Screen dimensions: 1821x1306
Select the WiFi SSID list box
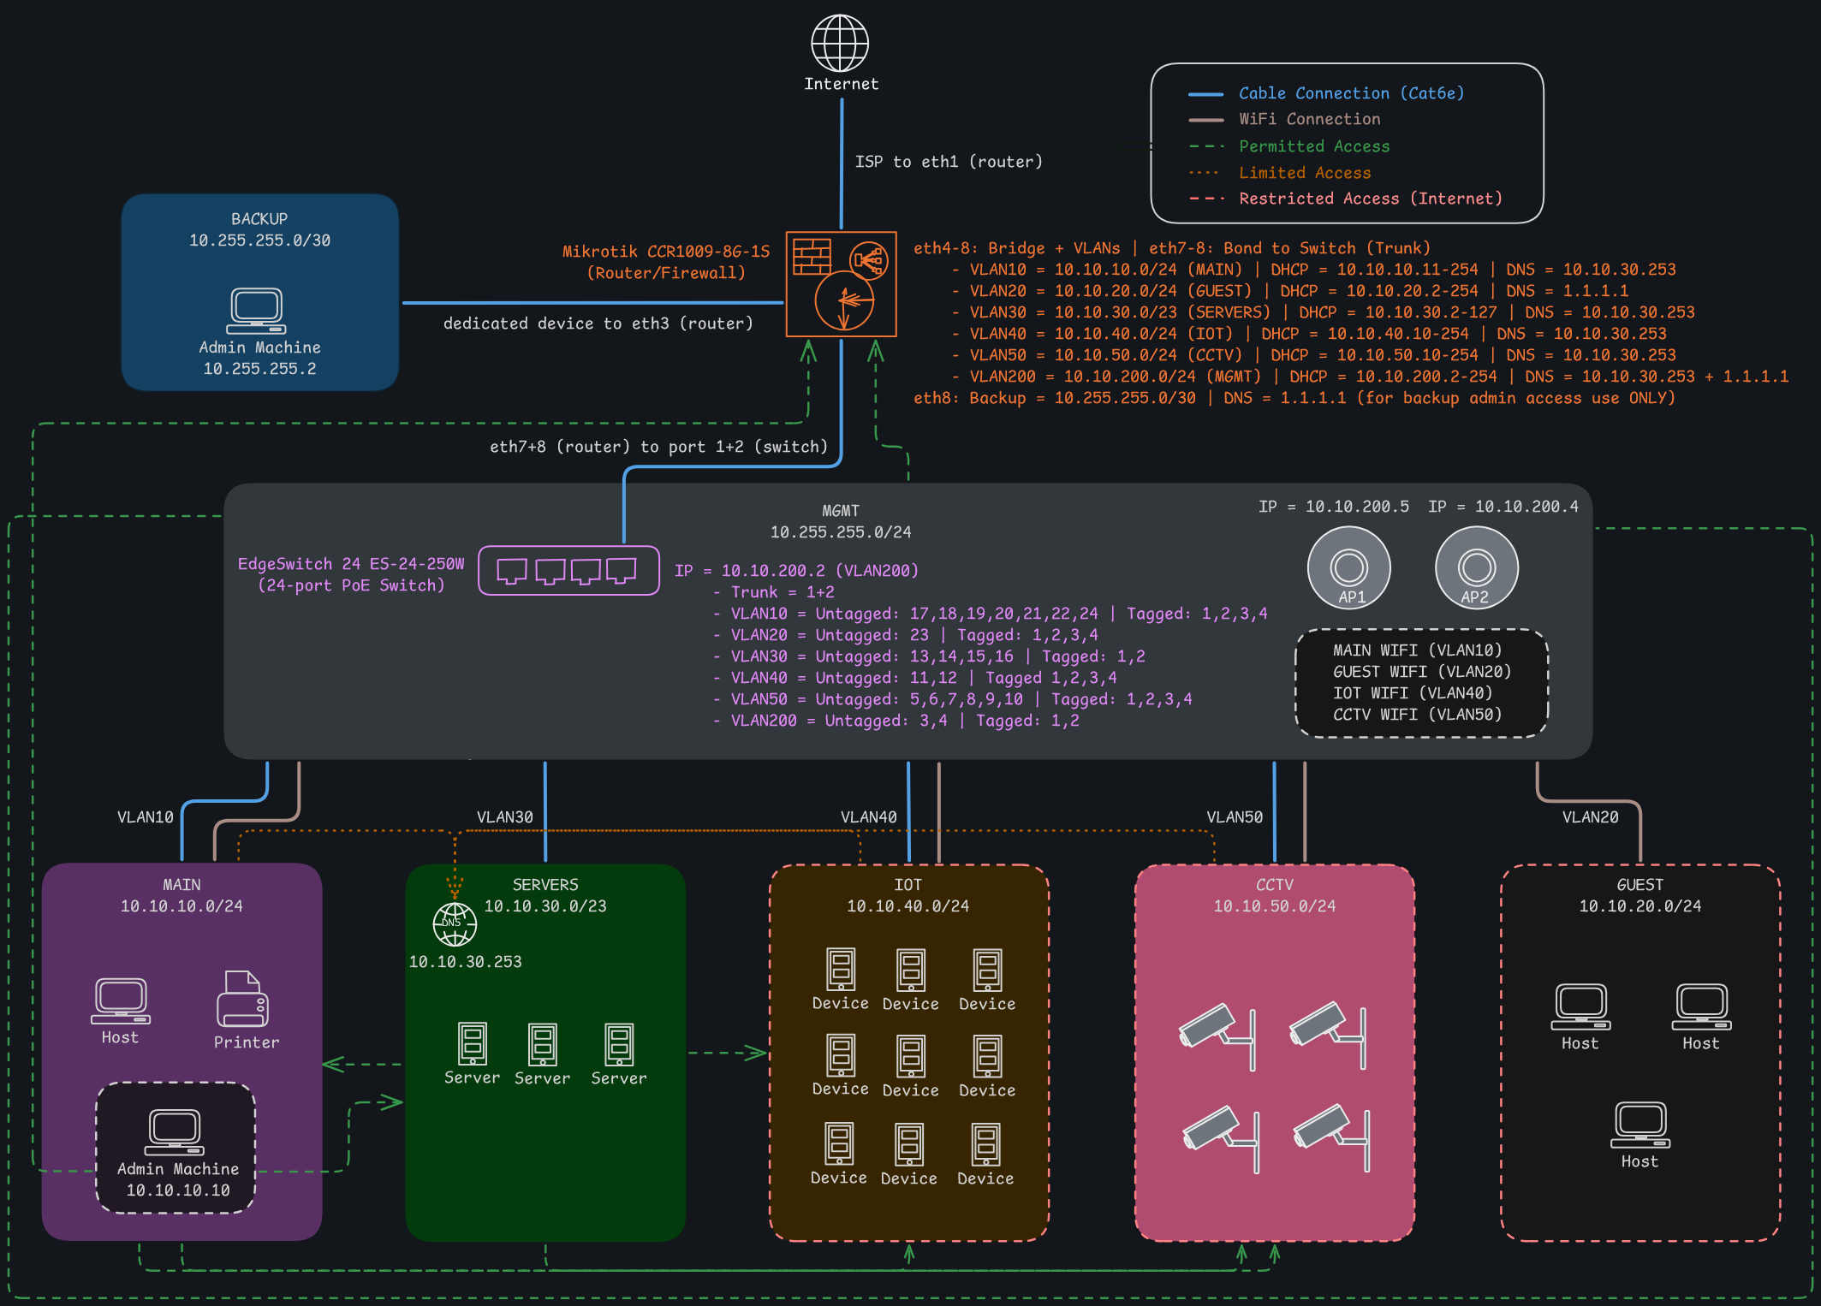tap(1421, 683)
